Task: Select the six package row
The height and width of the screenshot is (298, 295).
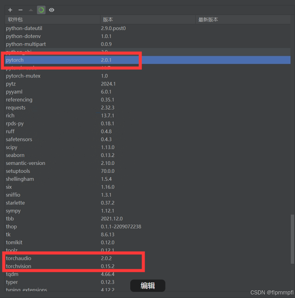Action: coord(147,187)
